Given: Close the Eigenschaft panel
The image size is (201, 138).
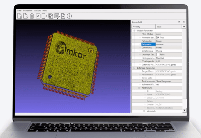Looking at the screenshot, I should (184, 22).
